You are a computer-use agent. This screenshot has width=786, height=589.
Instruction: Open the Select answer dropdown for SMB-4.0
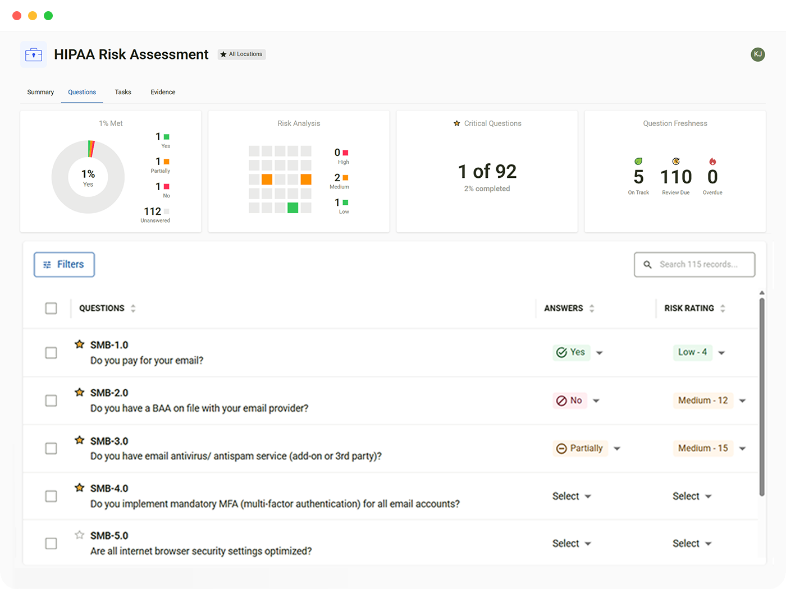pos(572,496)
